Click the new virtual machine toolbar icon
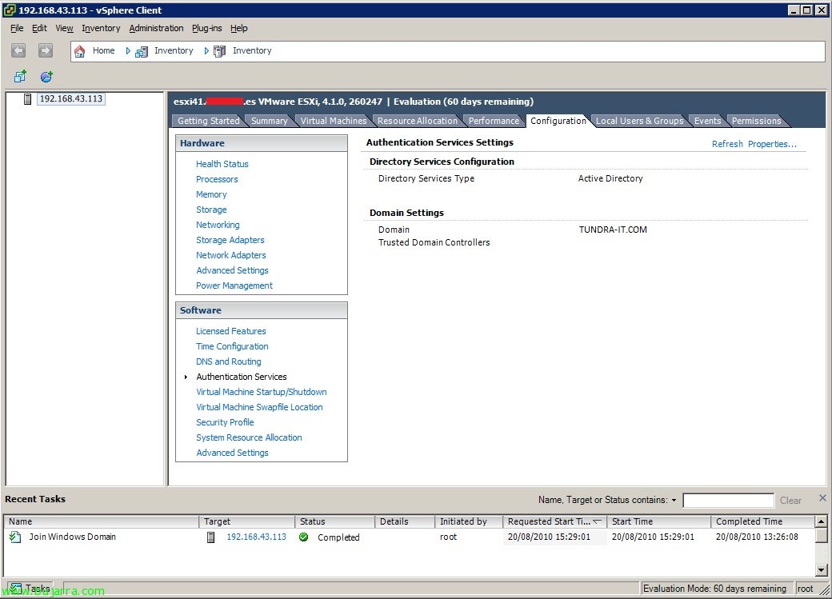Image resolution: width=832 pixels, height=599 pixels. (x=20, y=77)
